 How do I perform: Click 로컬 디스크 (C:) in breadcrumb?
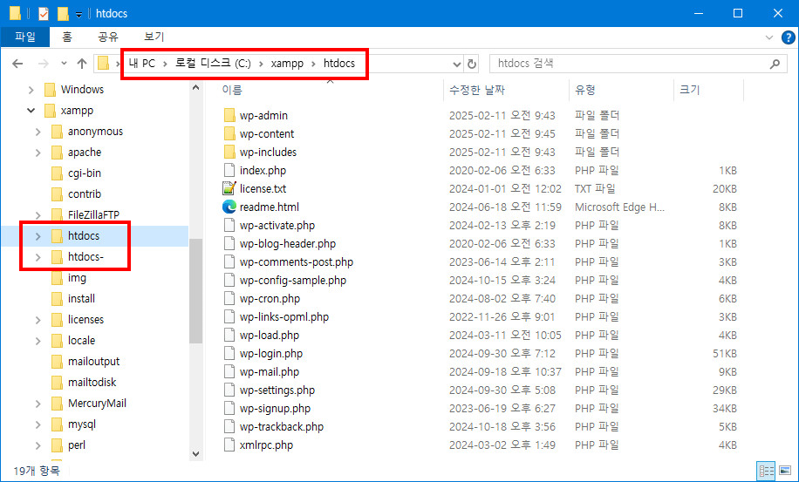coord(213,64)
